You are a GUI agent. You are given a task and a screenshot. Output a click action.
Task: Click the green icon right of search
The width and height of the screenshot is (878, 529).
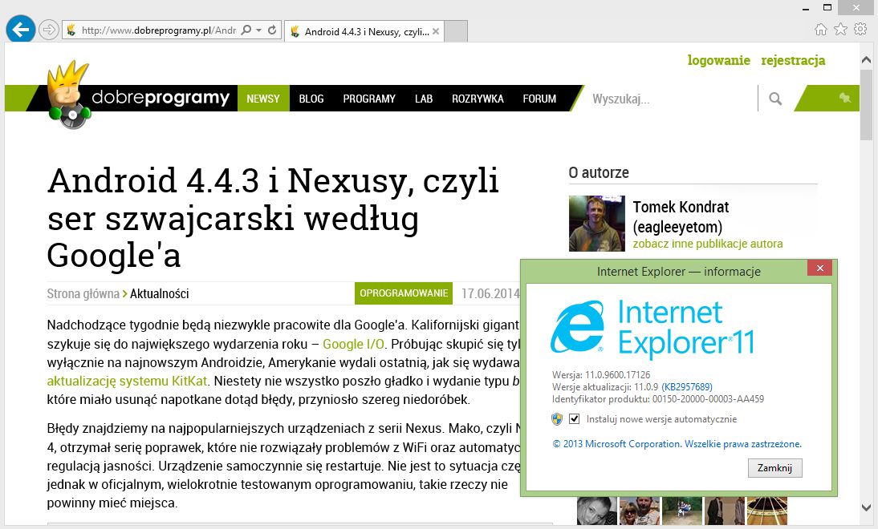click(845, 99)
